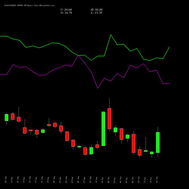Click the high value H: 32.30
The height and width of the screenshot is (189, 189).
96,10
